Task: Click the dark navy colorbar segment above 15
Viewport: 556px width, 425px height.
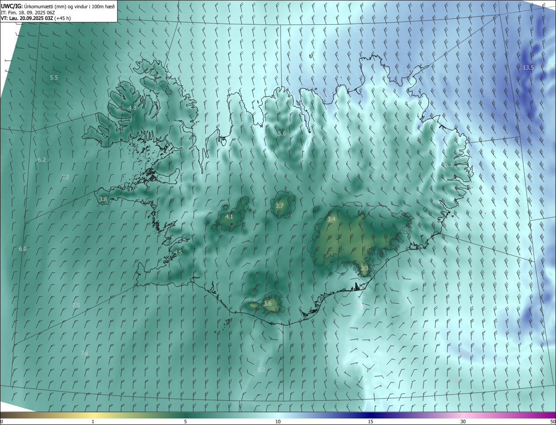Action: (371, 415)
